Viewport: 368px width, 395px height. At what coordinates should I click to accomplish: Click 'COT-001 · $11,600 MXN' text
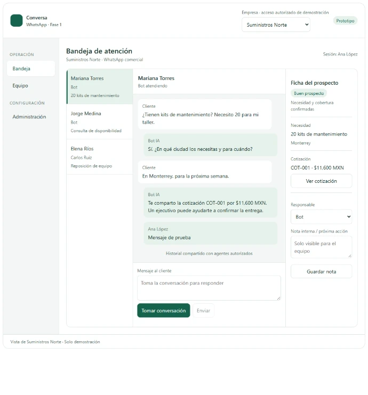coord(317,168)
